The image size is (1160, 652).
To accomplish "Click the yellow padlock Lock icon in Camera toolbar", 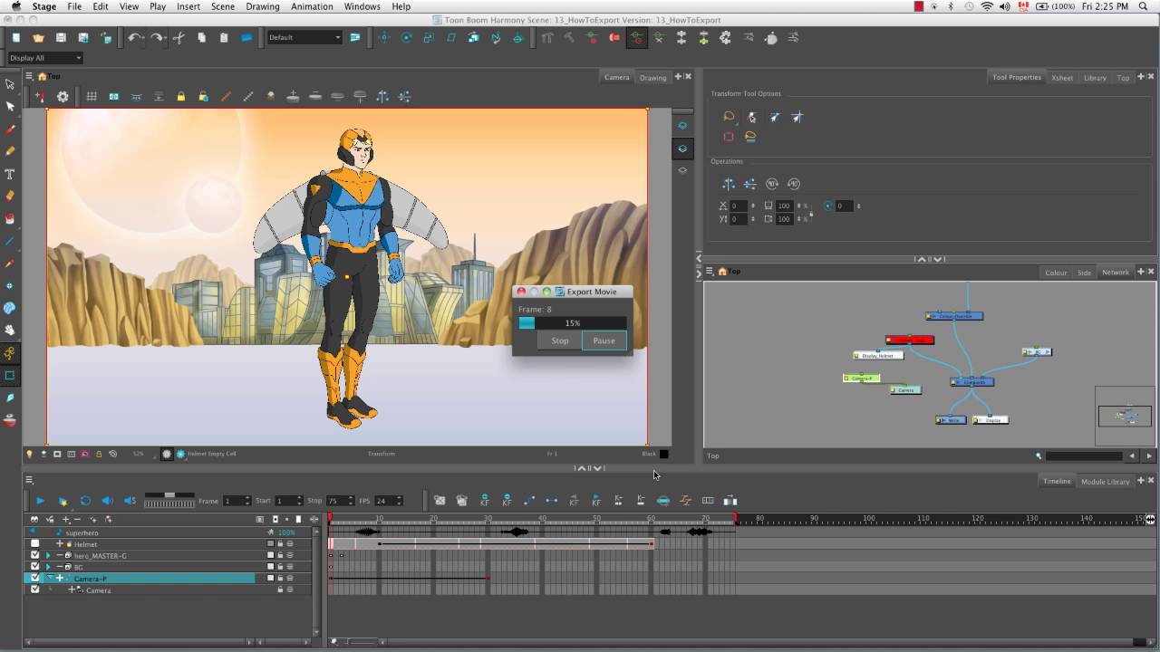I will click(181, 96).
